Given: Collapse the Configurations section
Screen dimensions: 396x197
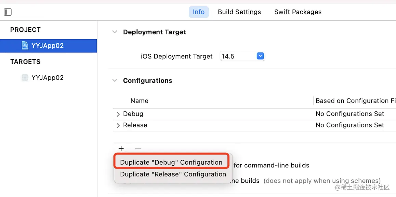Looking at the screenshot, I should pyautogui.click(x=115, y=80).
